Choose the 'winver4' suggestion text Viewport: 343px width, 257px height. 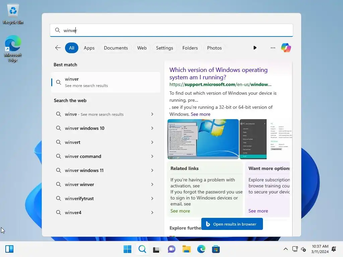coord(73,212)
